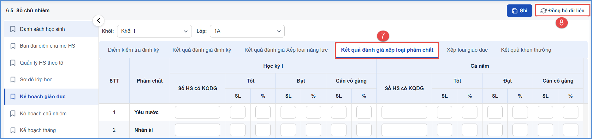Click the save icon on the Ghi button
The image size is (592, 139).
pos(515,11)
